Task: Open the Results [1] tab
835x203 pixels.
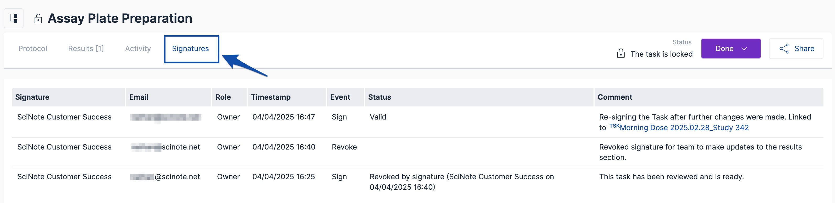Action: (x=86, y=49)
